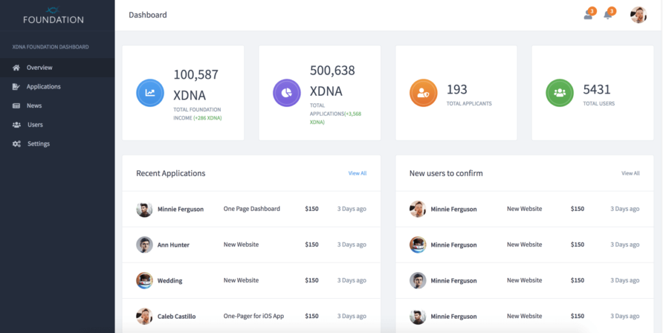Image resolution: width=663 pixels, height=333 pixels.
Task: Click the Settings gears icon
Action: (x=16, y=144)
